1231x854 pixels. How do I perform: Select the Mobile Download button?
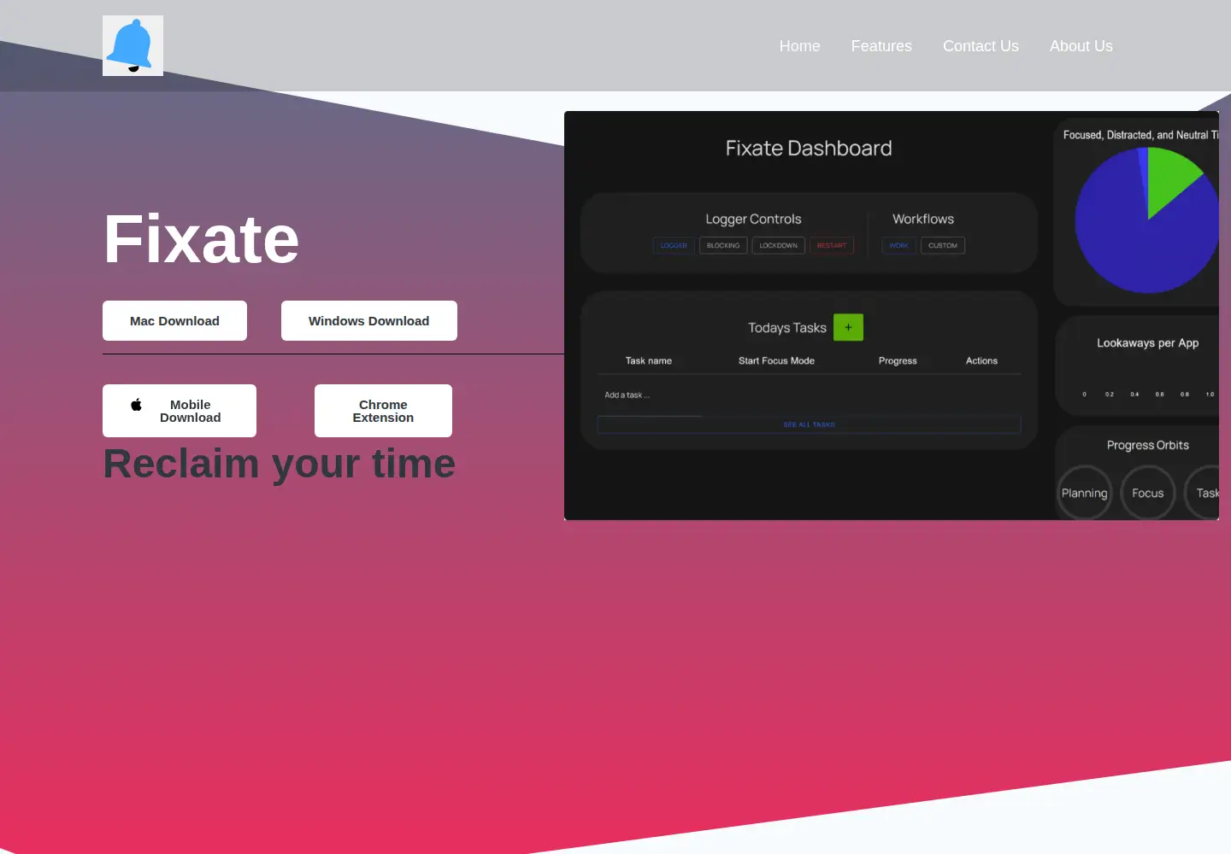tap(180, 411)
